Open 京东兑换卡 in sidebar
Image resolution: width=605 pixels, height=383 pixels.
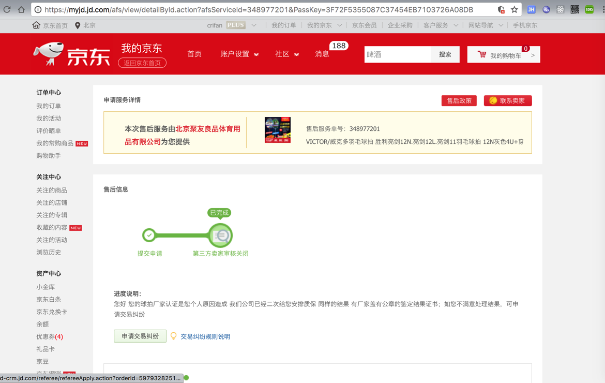pyautogui.click(x=52, y=312)
